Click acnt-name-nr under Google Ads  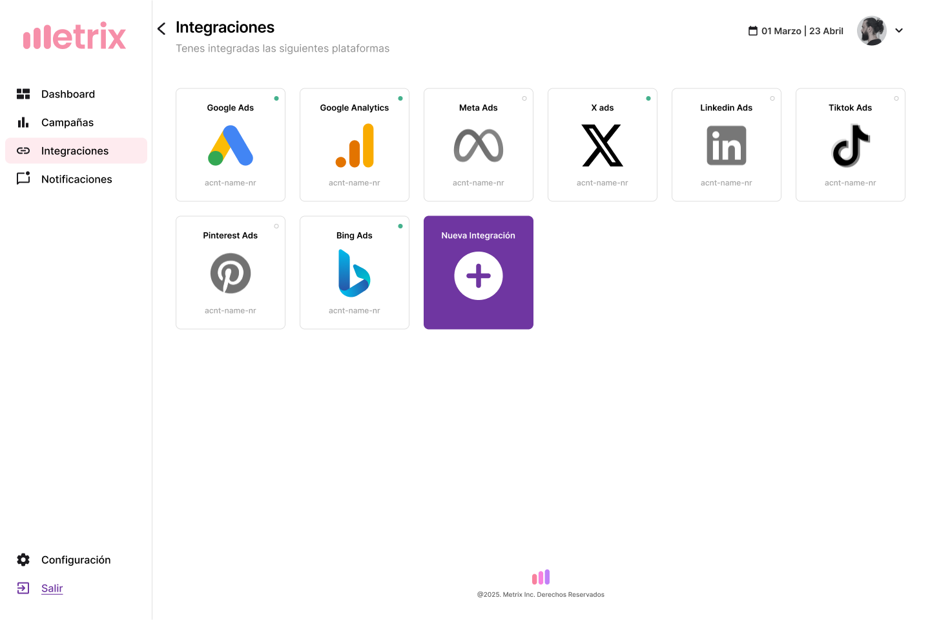pyautogui.click(x=231, y=183)
